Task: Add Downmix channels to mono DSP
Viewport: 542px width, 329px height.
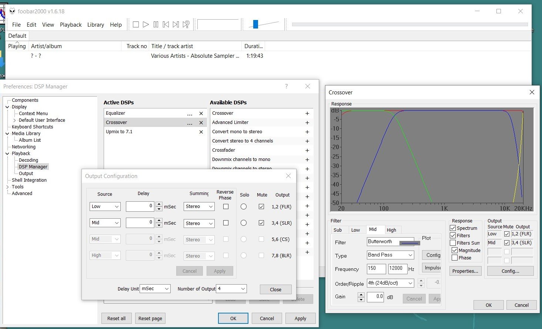Action: (x=307, y=160)
